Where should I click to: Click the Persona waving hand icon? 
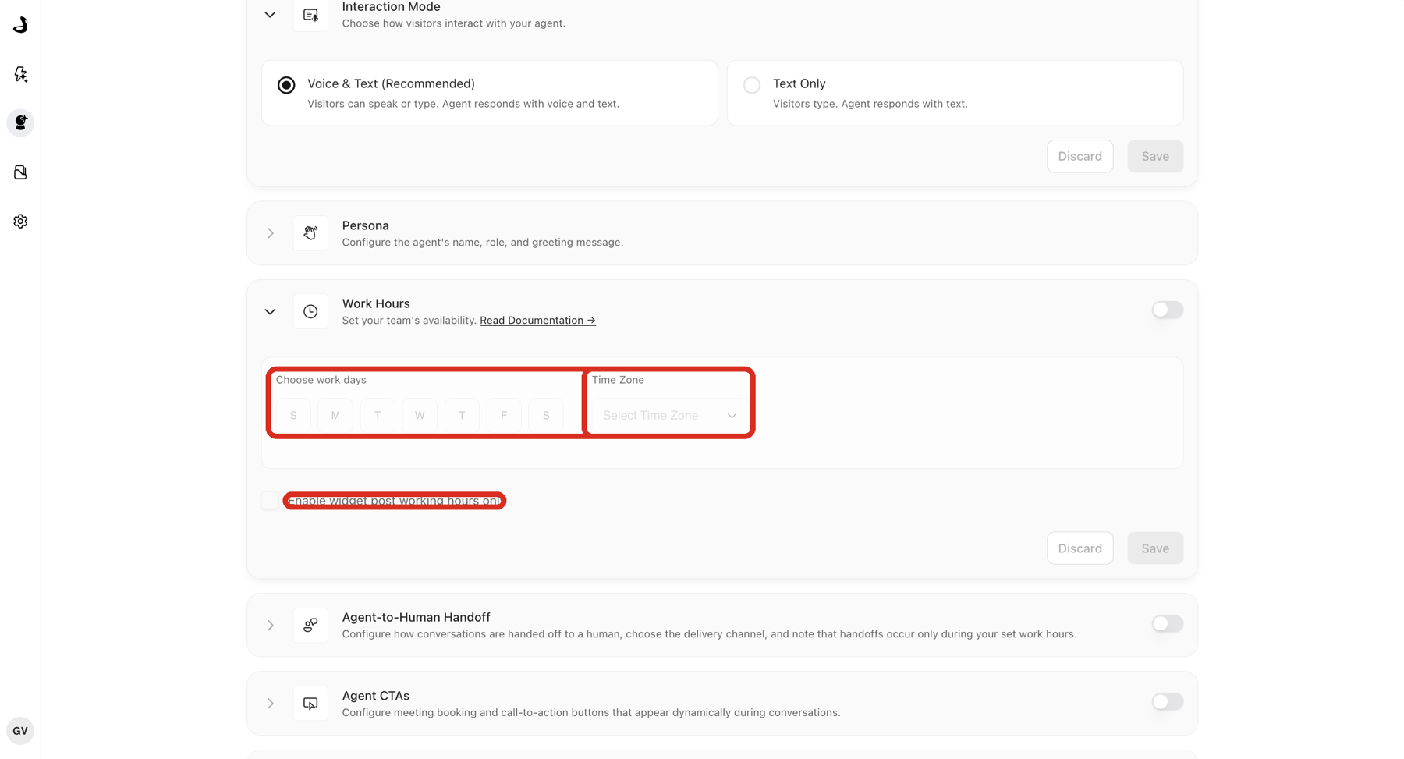click(x=310, y=233)
